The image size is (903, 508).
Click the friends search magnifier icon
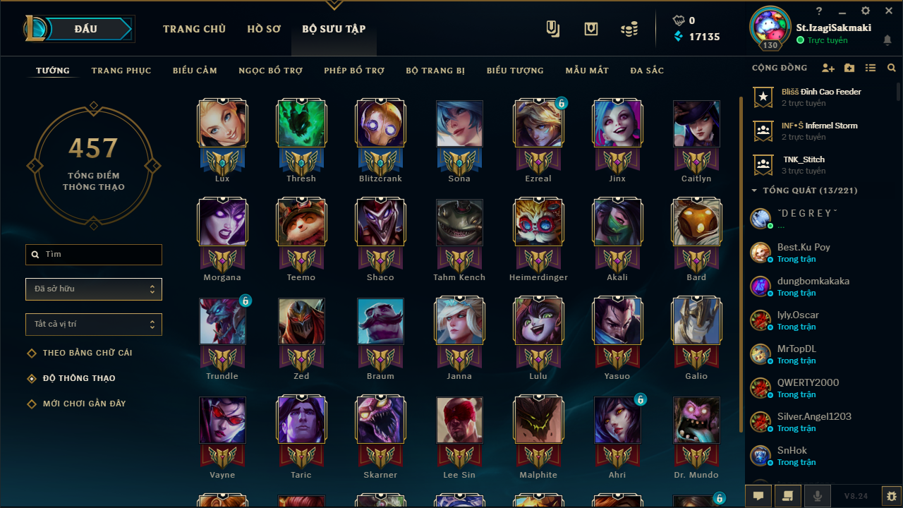pos(892,68)
